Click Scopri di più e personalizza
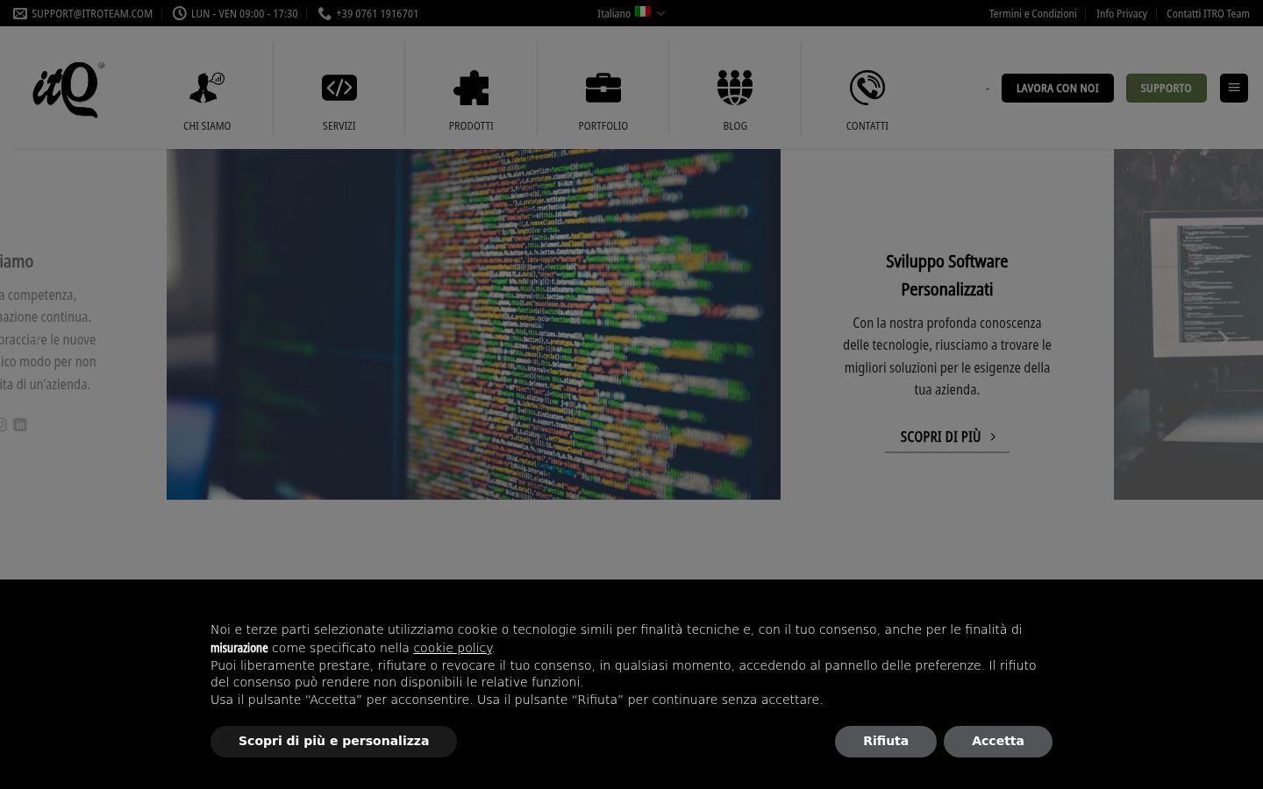The height and width of the screenshot is (789, 1263). click(333, 742)
